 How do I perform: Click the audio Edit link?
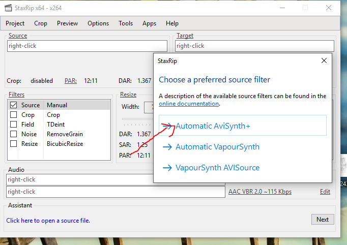325,192
